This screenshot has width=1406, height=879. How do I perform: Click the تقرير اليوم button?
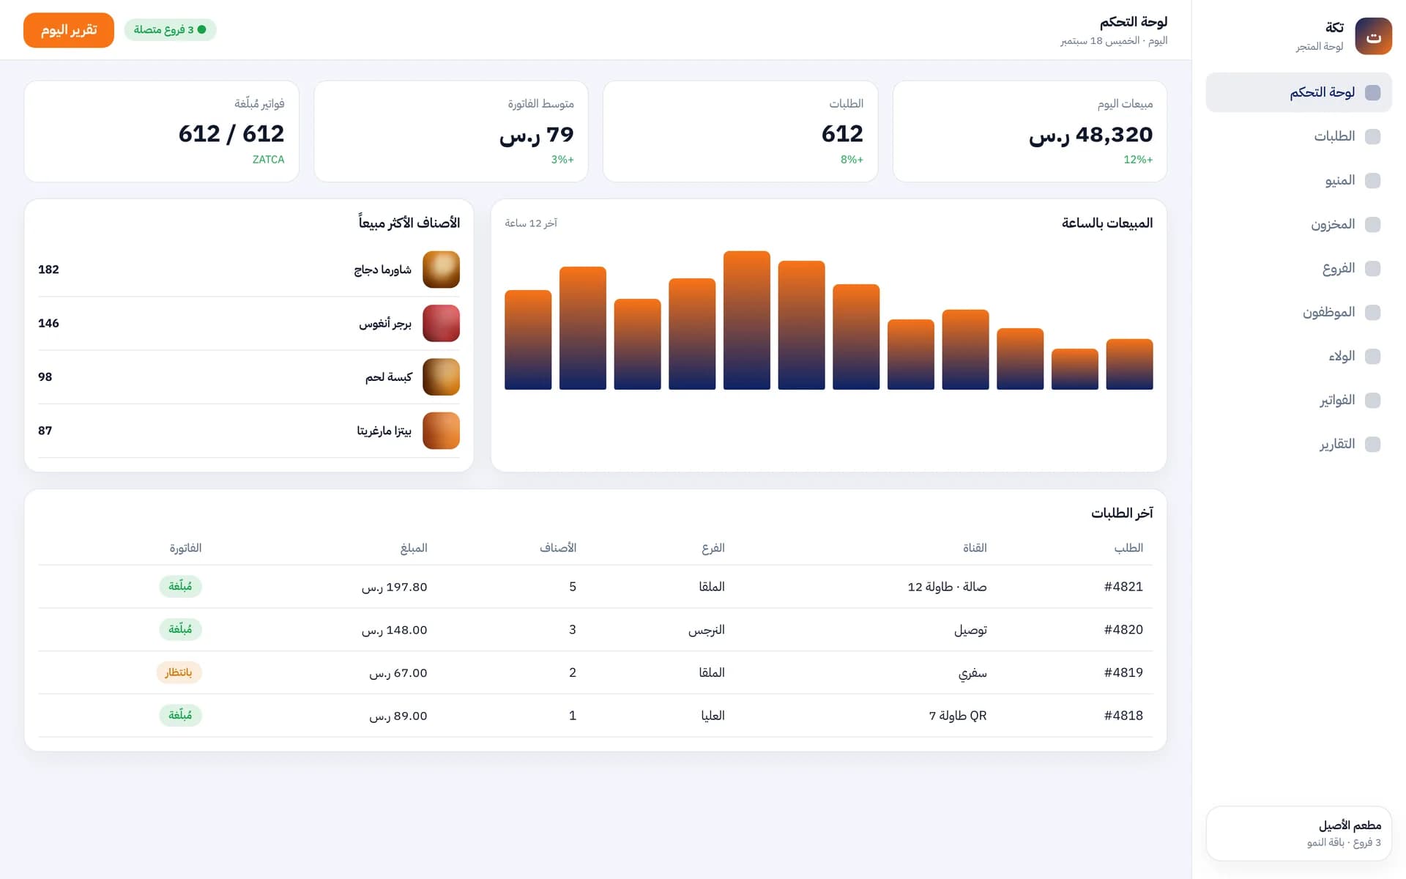pos(69,30)
